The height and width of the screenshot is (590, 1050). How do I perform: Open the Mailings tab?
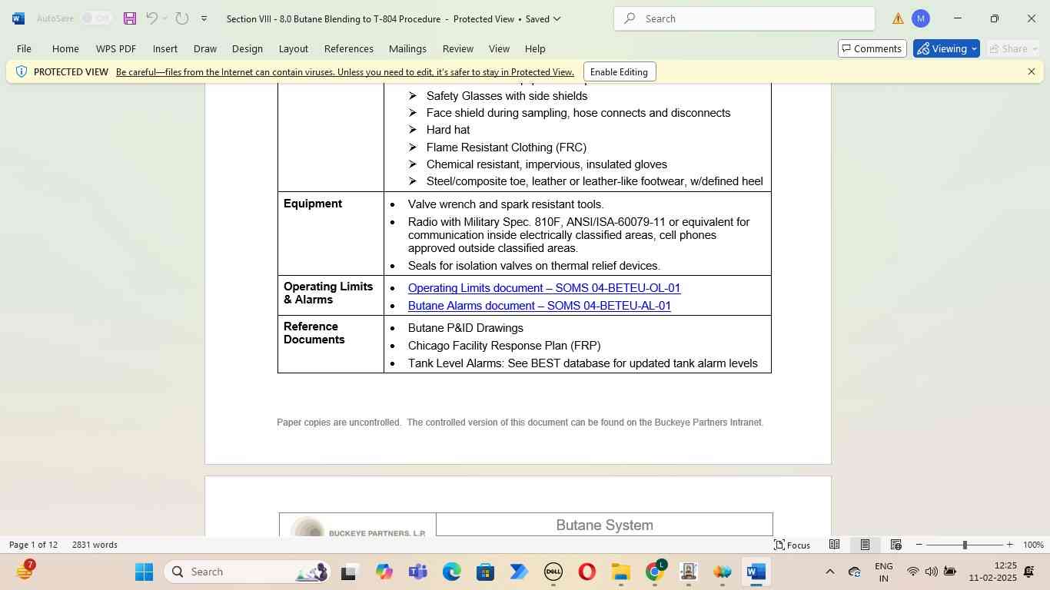point(407,48)
